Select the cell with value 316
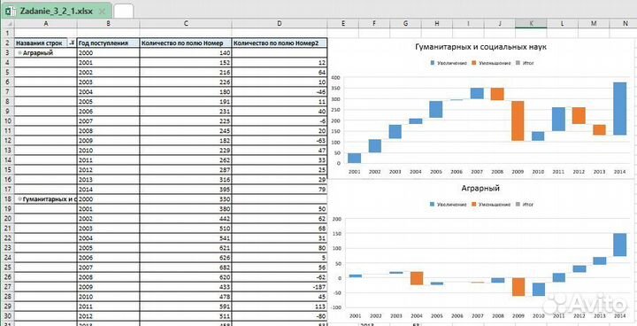This screenshot has height=326, width=637. coord(186,180)
